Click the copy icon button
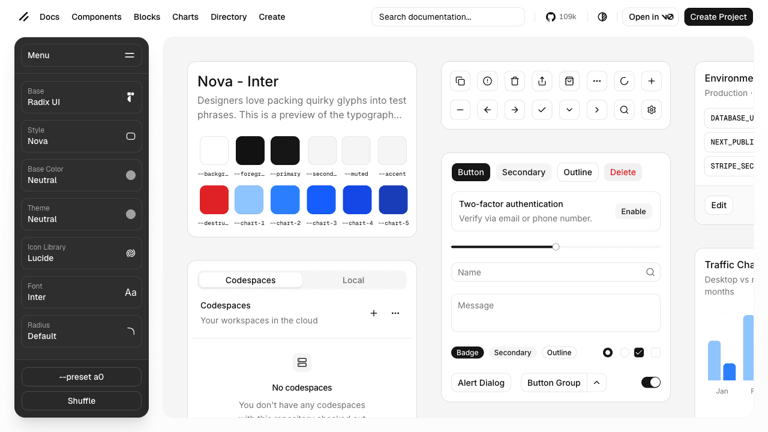This screenshot has width=768, height=432. pyautogui.click(x=460, y=81)
